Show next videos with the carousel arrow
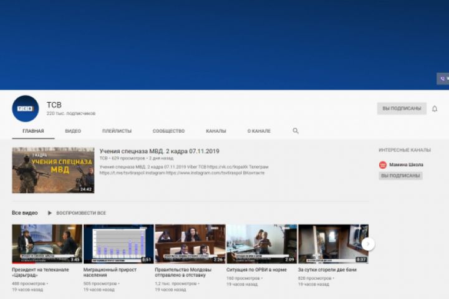The width and height of the screenshot is (449, 299). [x=368, y=244]
